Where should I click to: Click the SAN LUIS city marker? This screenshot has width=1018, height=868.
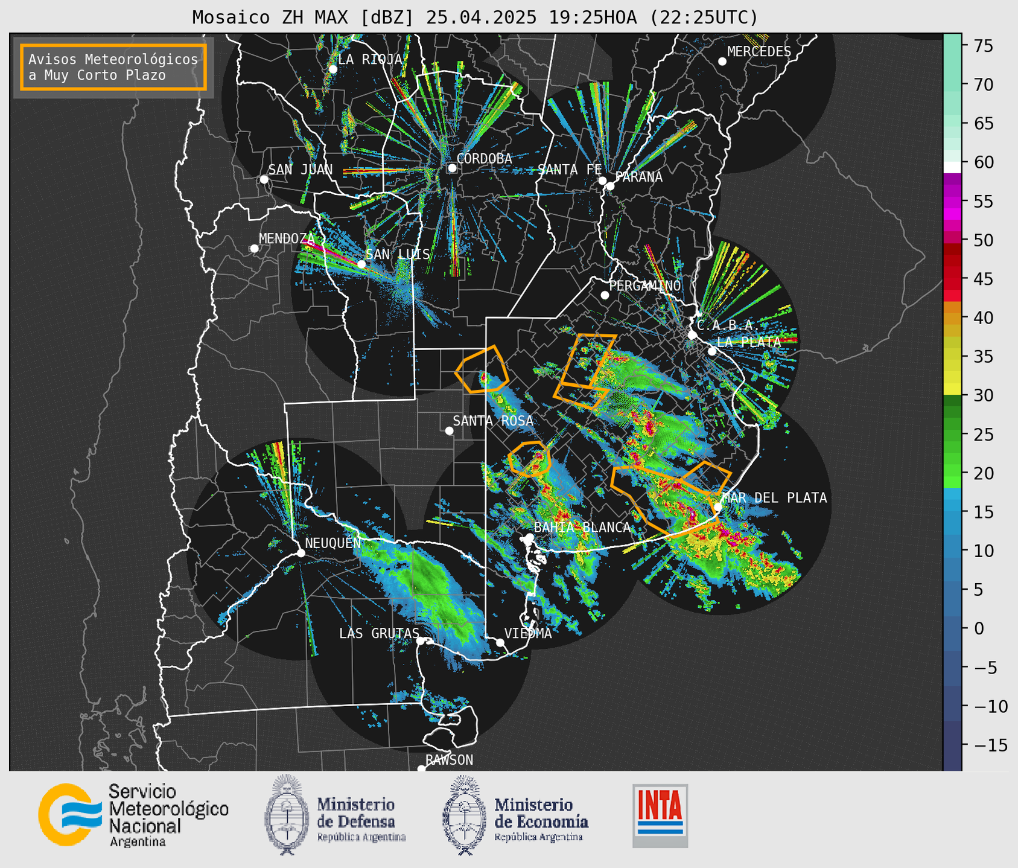coord(361,264)
